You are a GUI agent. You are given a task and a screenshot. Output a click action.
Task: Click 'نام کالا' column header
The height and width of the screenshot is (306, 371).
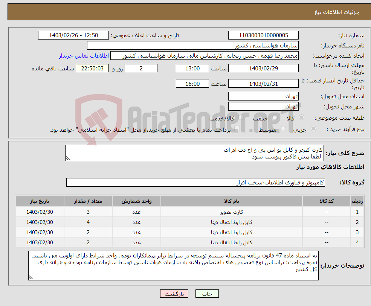tap(232, 201)
